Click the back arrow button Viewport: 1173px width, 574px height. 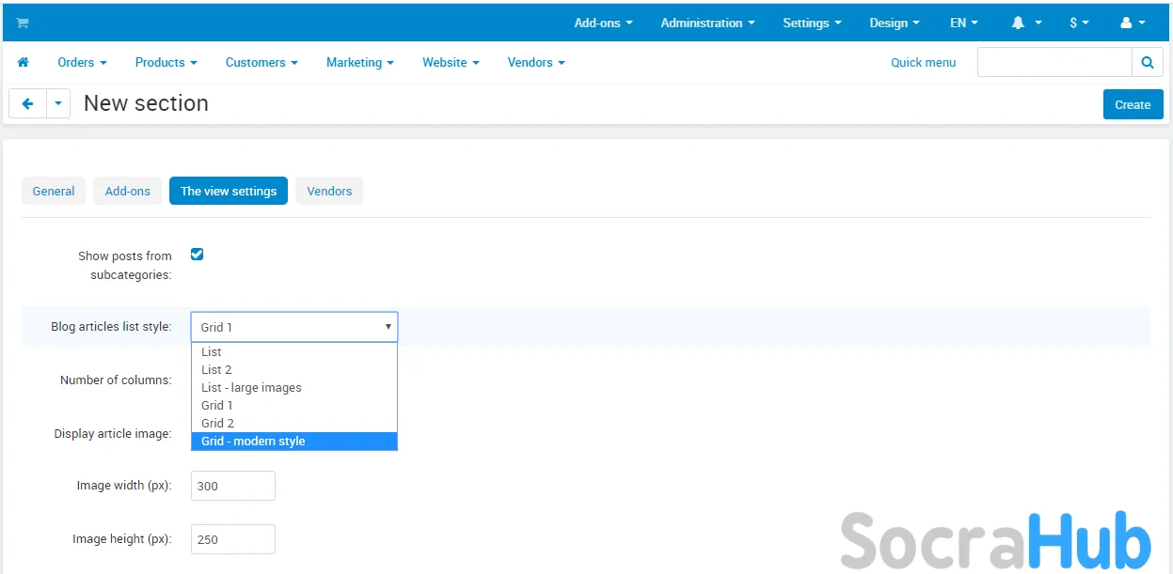(x=27, y=104)
